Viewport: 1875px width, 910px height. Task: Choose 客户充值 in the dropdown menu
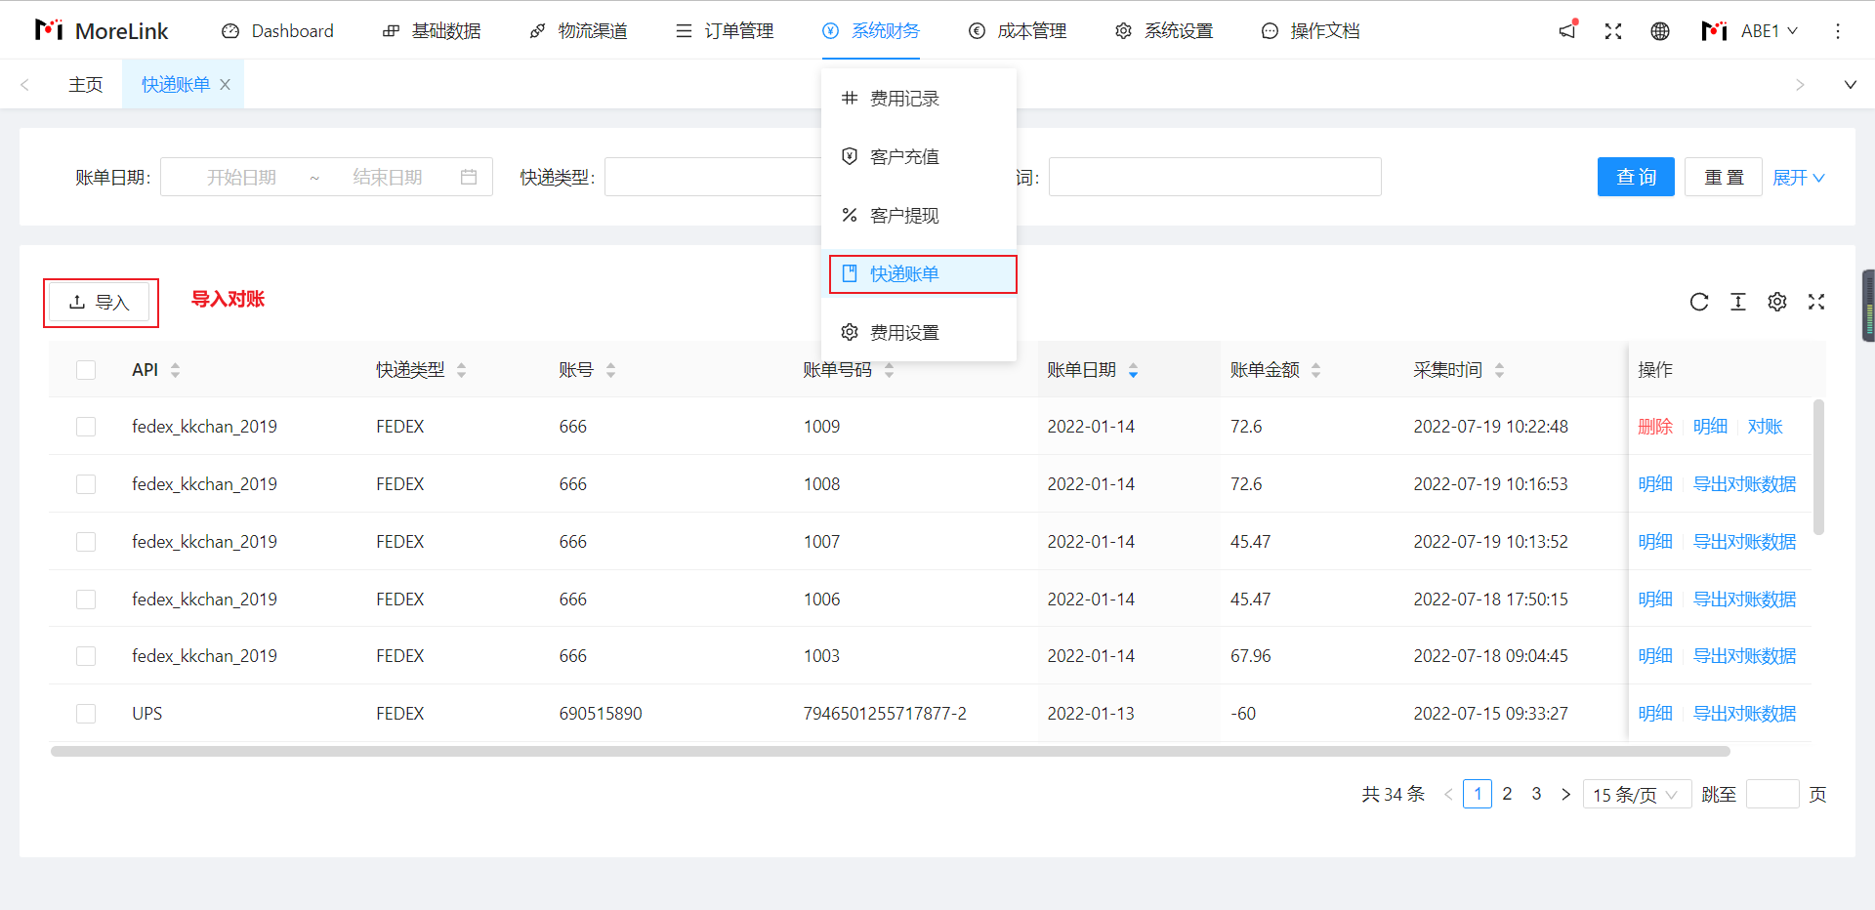(x=904, y=157)
